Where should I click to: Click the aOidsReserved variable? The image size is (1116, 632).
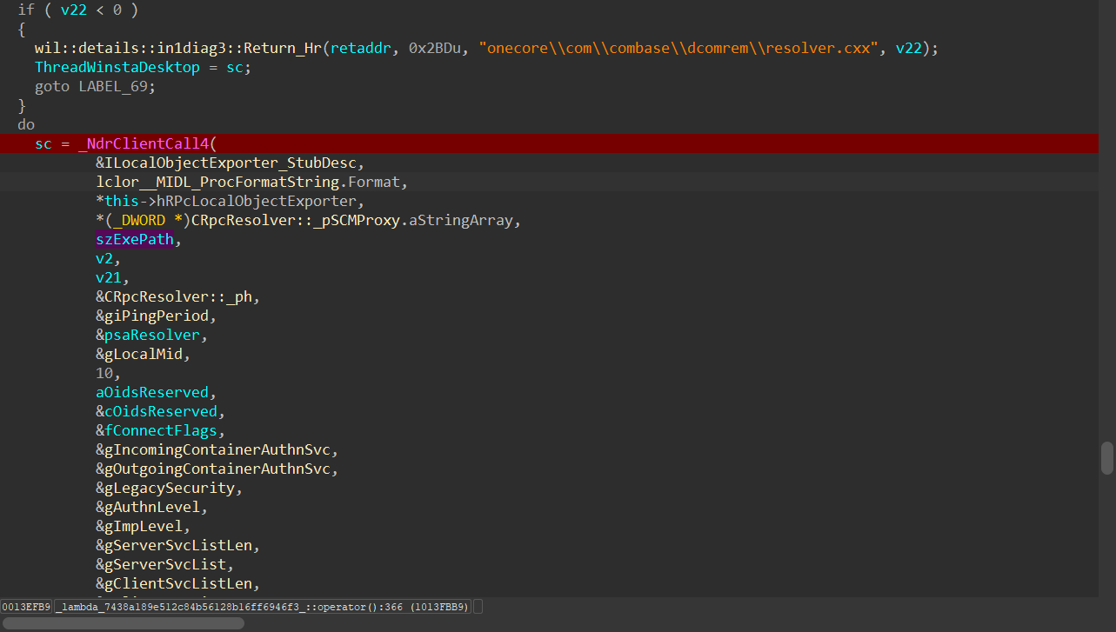pyautogui.click(x=152, y=393)
